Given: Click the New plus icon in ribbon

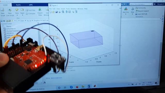Looking at the screenshot, I should pyautogui.click(x=17, y=10).
